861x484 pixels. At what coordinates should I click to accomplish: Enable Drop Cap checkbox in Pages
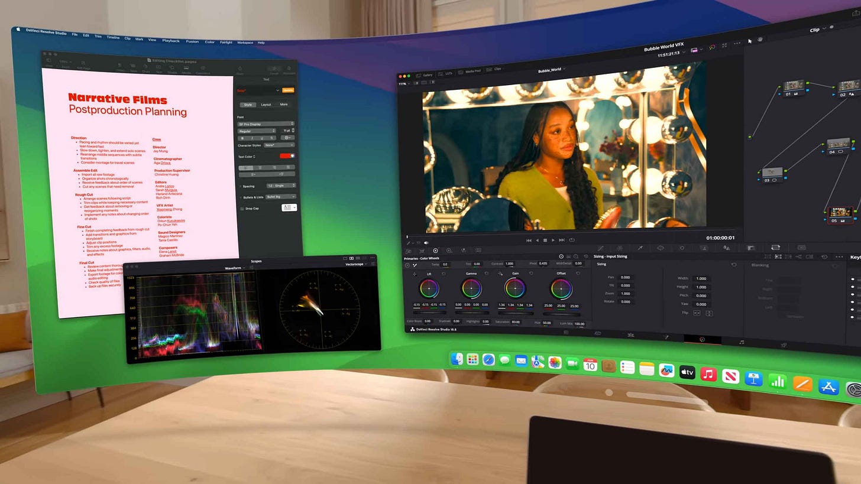242,209
